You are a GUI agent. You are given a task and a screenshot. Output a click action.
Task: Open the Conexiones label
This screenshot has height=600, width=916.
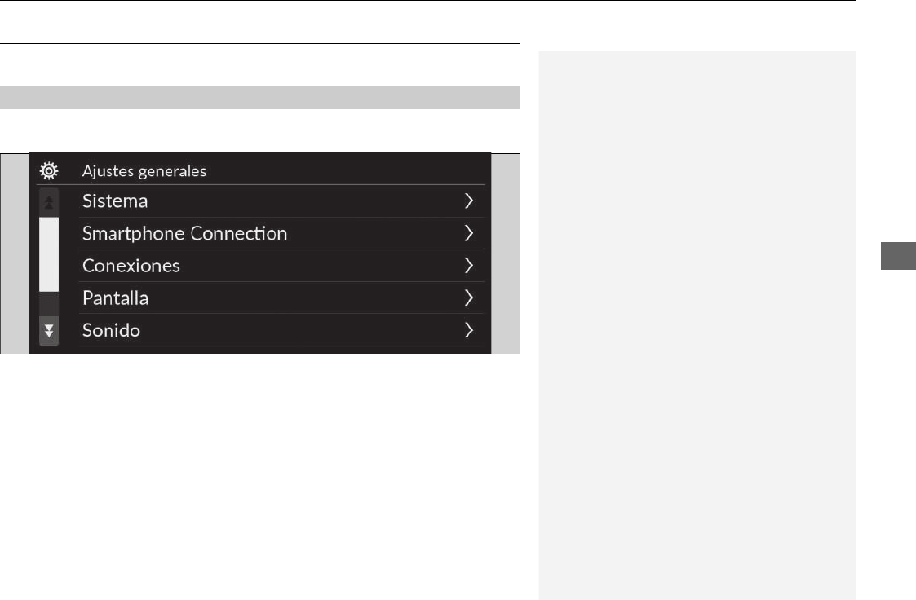131,266
